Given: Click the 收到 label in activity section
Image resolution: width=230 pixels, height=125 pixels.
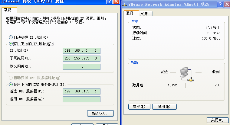Looking at the screenshot, I should click(x=216, y=72).
